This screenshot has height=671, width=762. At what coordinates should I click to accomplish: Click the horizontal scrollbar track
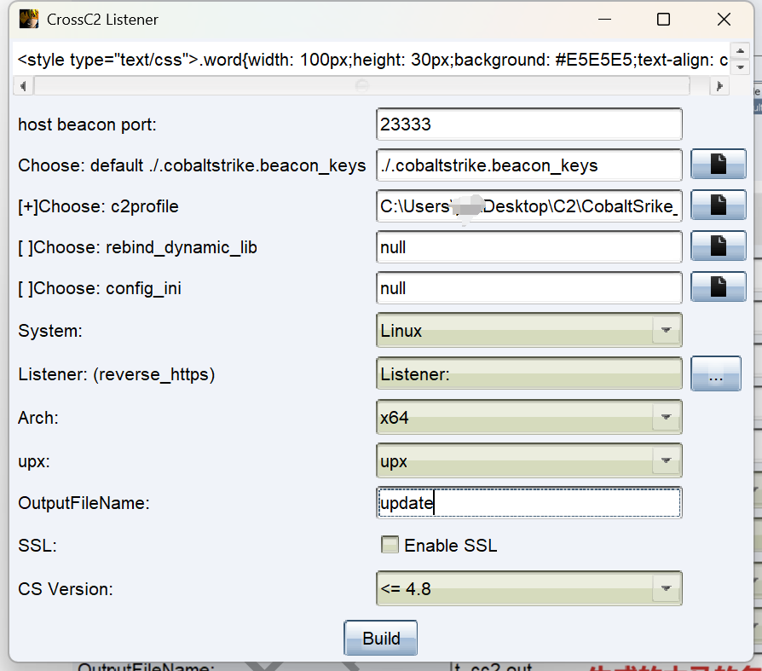pos(362,86)
